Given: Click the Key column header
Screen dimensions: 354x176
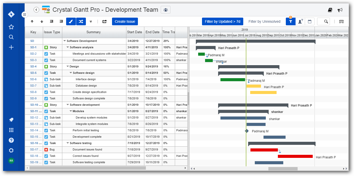Looking at the screenshot, I should pyautogui.click(x=34, y=32).
